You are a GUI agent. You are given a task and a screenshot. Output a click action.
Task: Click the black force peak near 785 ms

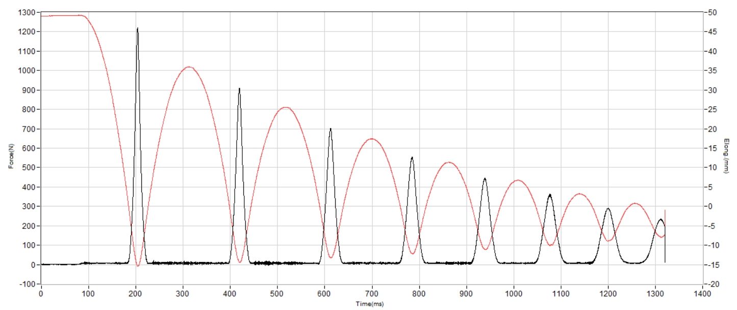click(x=412, y=158)
